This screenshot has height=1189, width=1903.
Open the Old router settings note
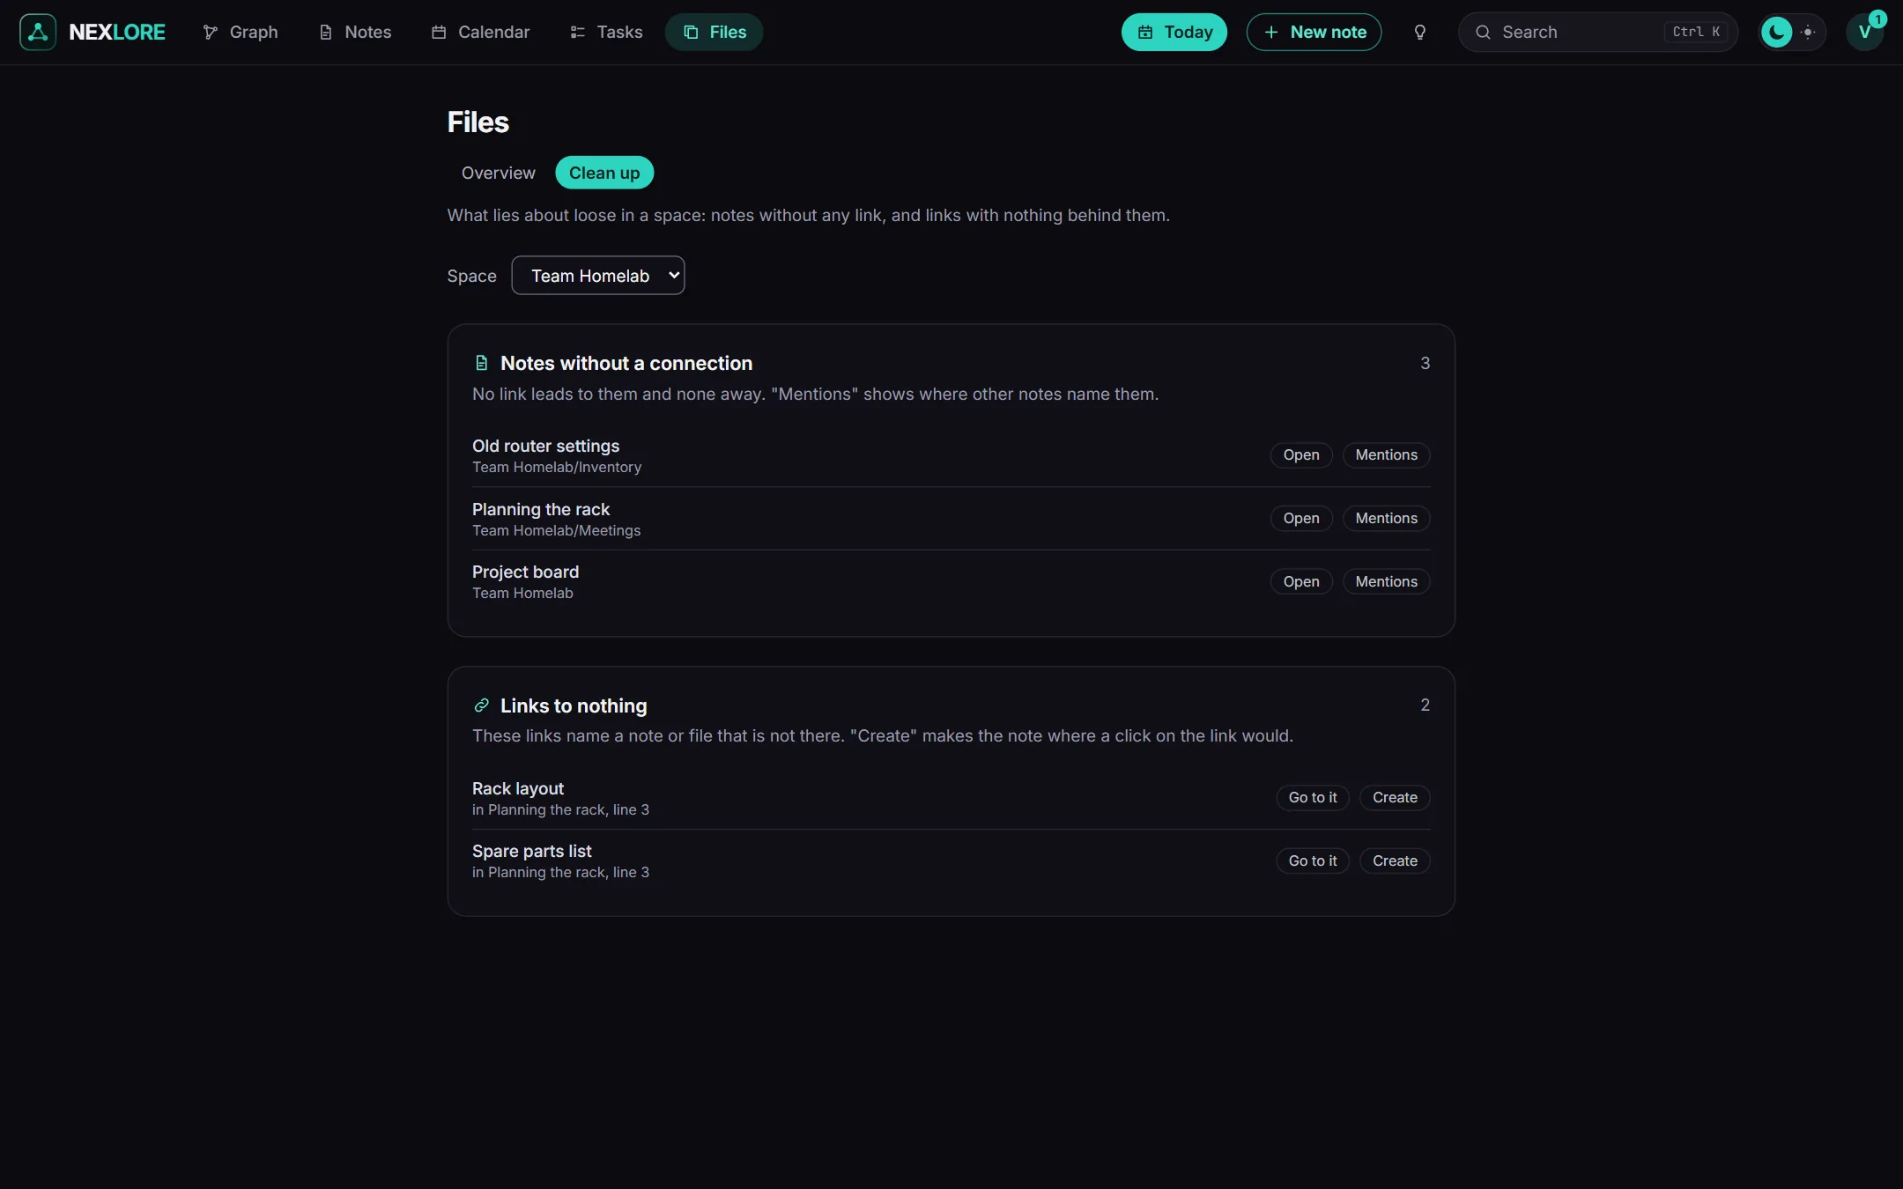1301,454
